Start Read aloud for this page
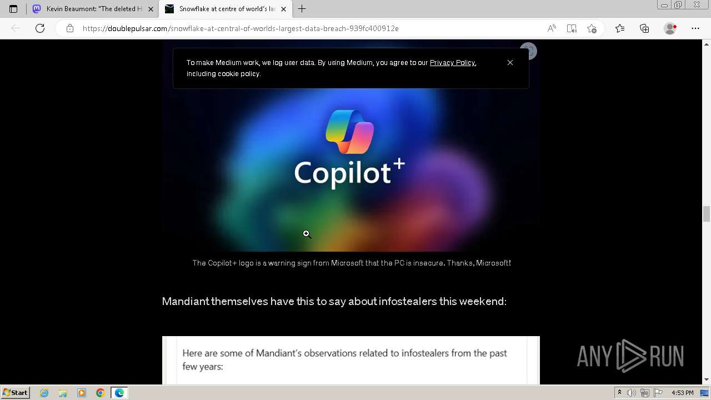711x400 pixels. (x=552, y=28)
